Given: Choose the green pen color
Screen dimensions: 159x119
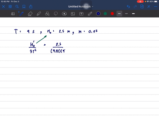Looking at the screenshot, I should (105, 14).
